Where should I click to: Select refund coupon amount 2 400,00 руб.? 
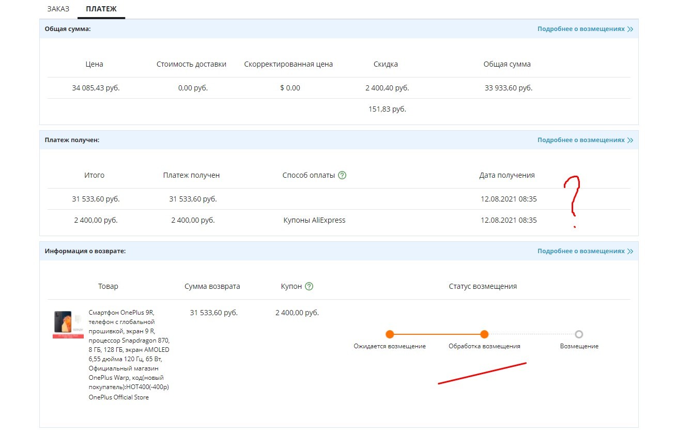(297, 313)
